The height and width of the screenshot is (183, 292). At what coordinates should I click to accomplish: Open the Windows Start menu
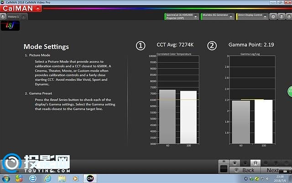(7, 178)
